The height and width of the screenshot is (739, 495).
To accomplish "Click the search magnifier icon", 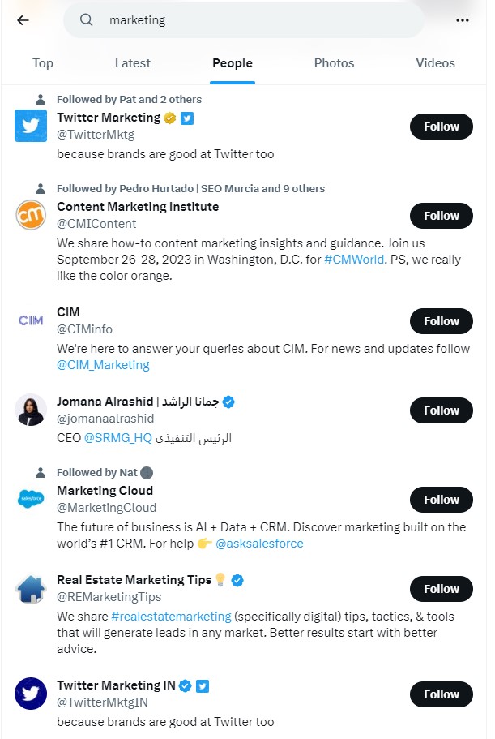I will (86, 20).
